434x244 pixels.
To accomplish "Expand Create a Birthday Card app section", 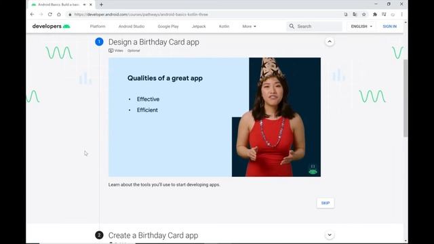I will 330,235.
